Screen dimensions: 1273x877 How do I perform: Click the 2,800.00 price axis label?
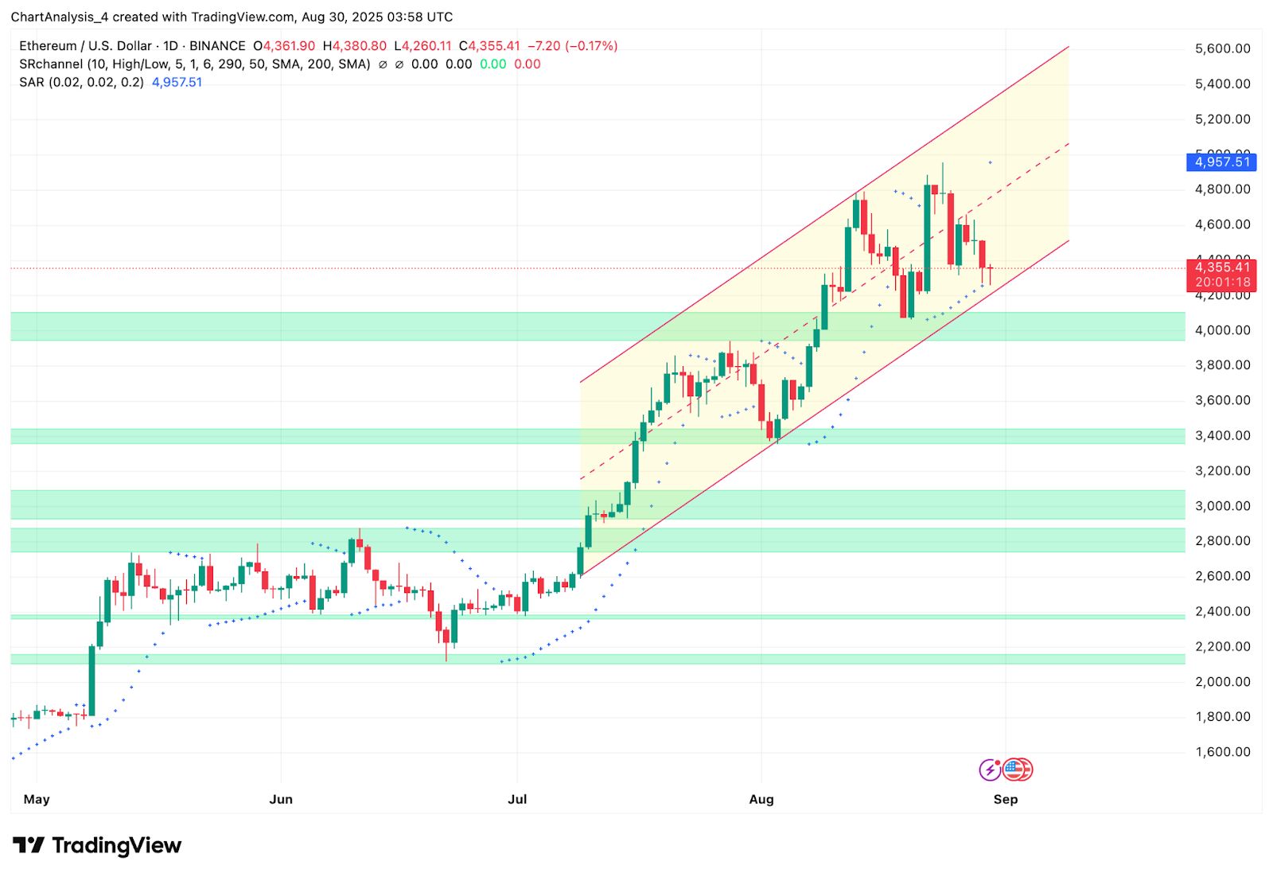[x=1222, y=541]
